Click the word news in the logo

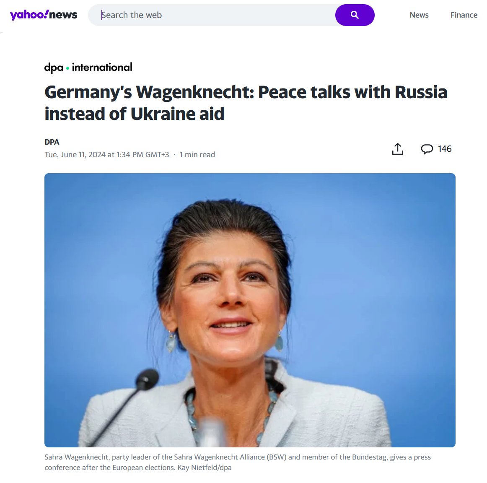click(63, 15)
